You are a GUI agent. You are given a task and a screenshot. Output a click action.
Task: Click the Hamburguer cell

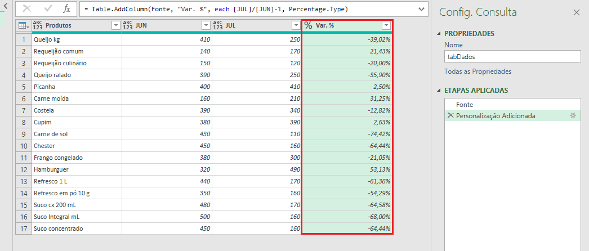(77, 169)
